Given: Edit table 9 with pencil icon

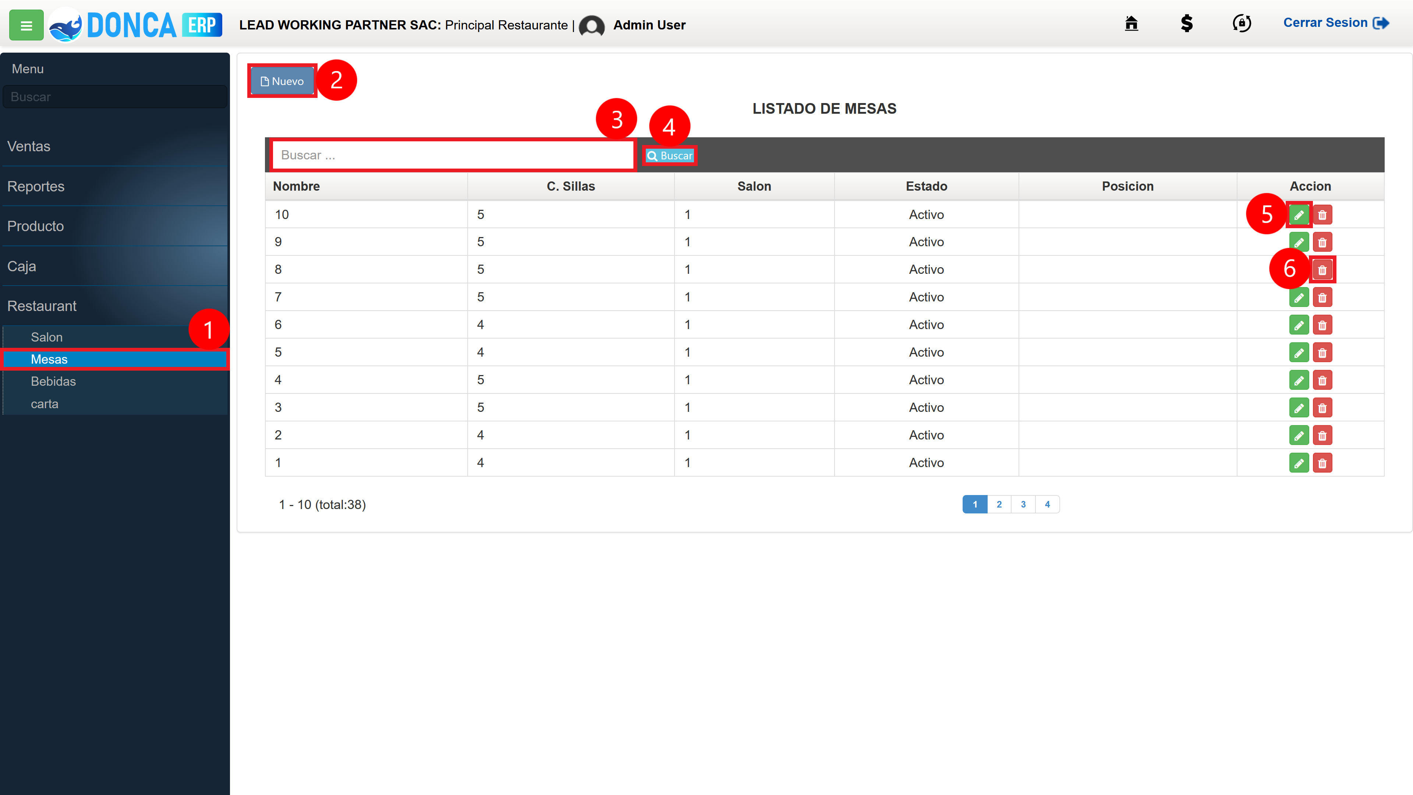Looking at the screenshot, I should click(1299, 242).
